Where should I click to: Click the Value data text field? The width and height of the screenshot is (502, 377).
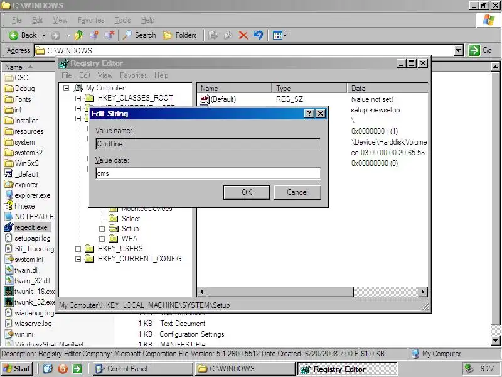click(x=208, y=173)
